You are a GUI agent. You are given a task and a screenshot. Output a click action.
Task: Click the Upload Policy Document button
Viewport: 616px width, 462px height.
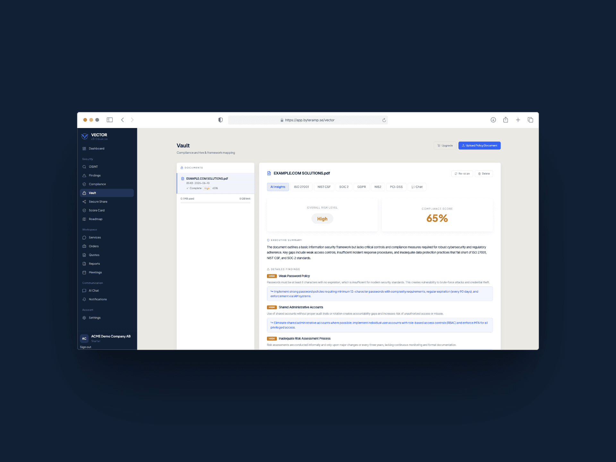(x=479, y=146)
